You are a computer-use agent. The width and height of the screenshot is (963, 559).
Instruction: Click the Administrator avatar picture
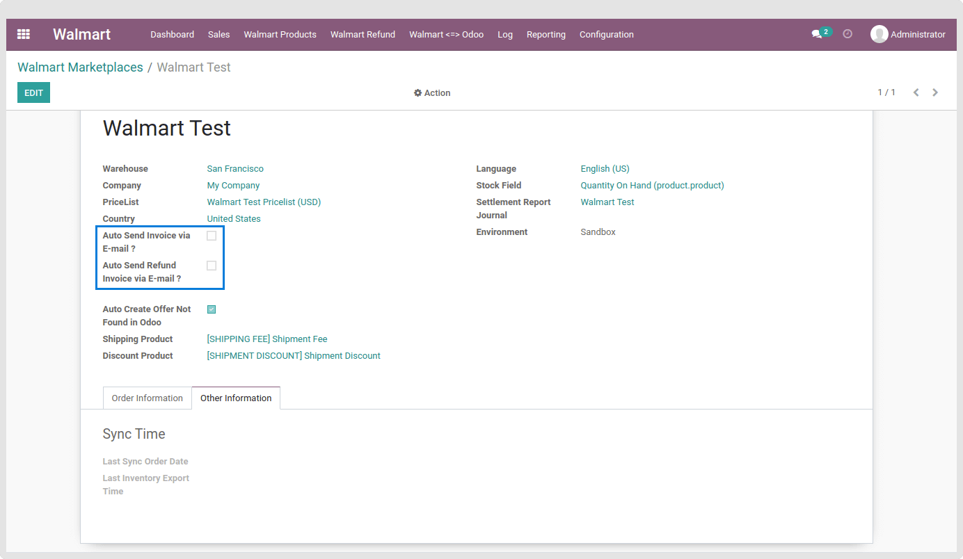click(x=880, y=34)
